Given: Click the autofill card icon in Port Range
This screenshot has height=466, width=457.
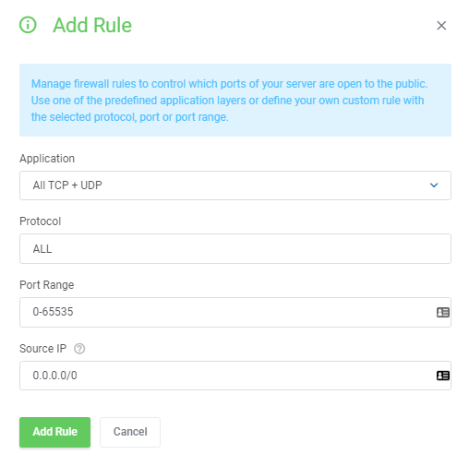Looking at the screenshot, I should tap(443, 312).
